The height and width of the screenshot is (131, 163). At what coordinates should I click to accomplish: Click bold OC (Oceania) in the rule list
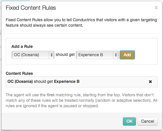pyautogui.click(x=20, y=81)
